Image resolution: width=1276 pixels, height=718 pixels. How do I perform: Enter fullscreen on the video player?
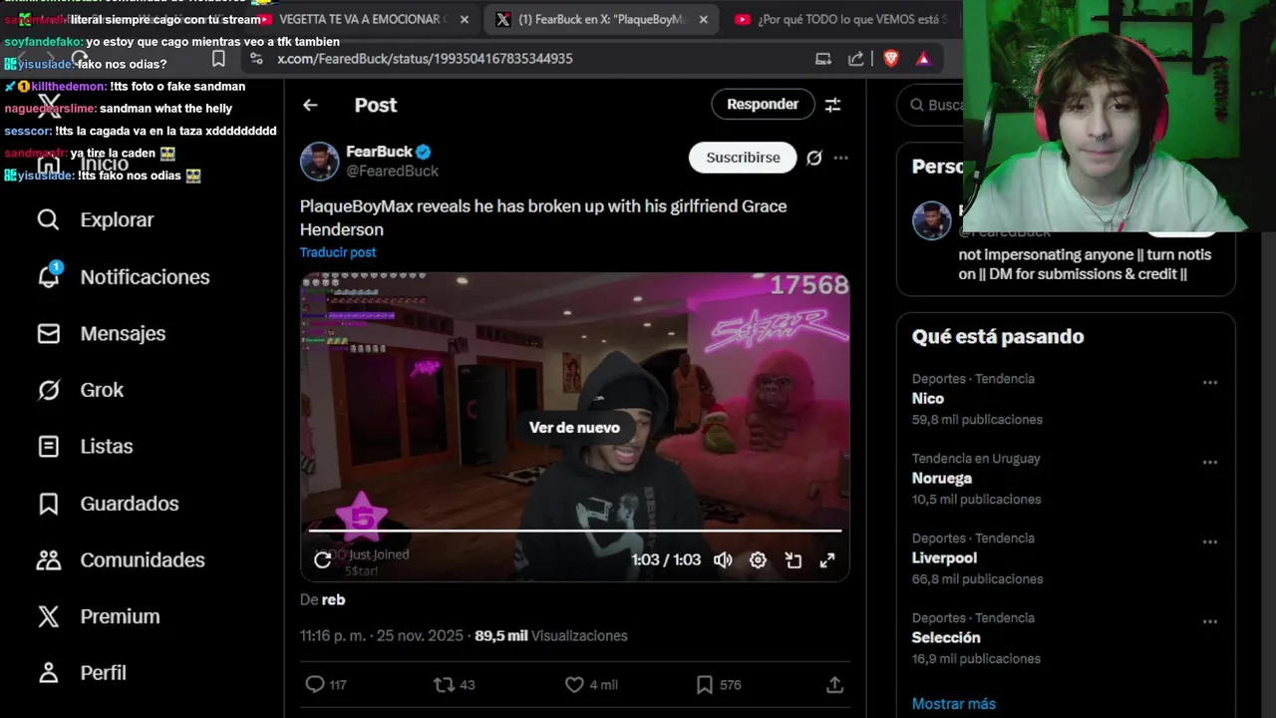click(x=827, y=559)
